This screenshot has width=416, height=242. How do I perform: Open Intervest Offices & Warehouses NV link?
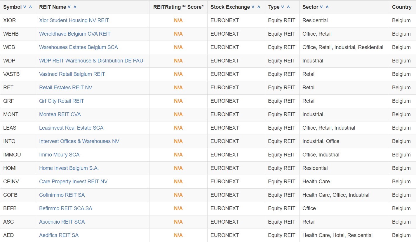point(79,141)
